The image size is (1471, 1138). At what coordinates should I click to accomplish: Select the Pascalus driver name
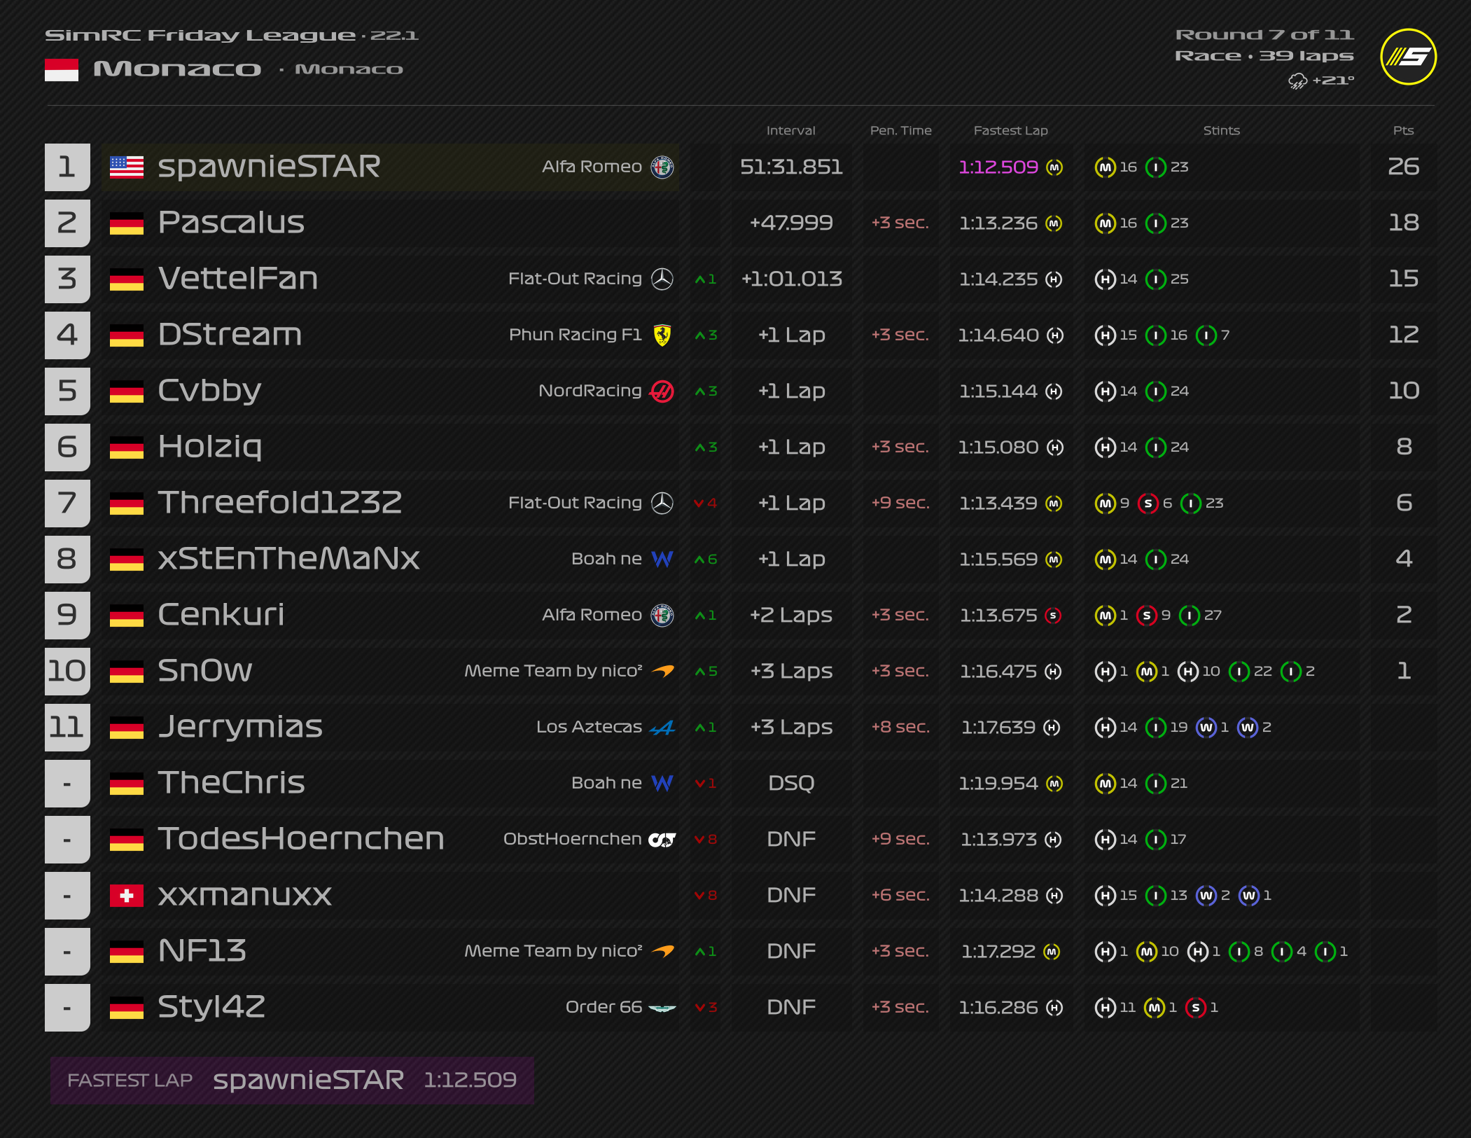(231, 223)
